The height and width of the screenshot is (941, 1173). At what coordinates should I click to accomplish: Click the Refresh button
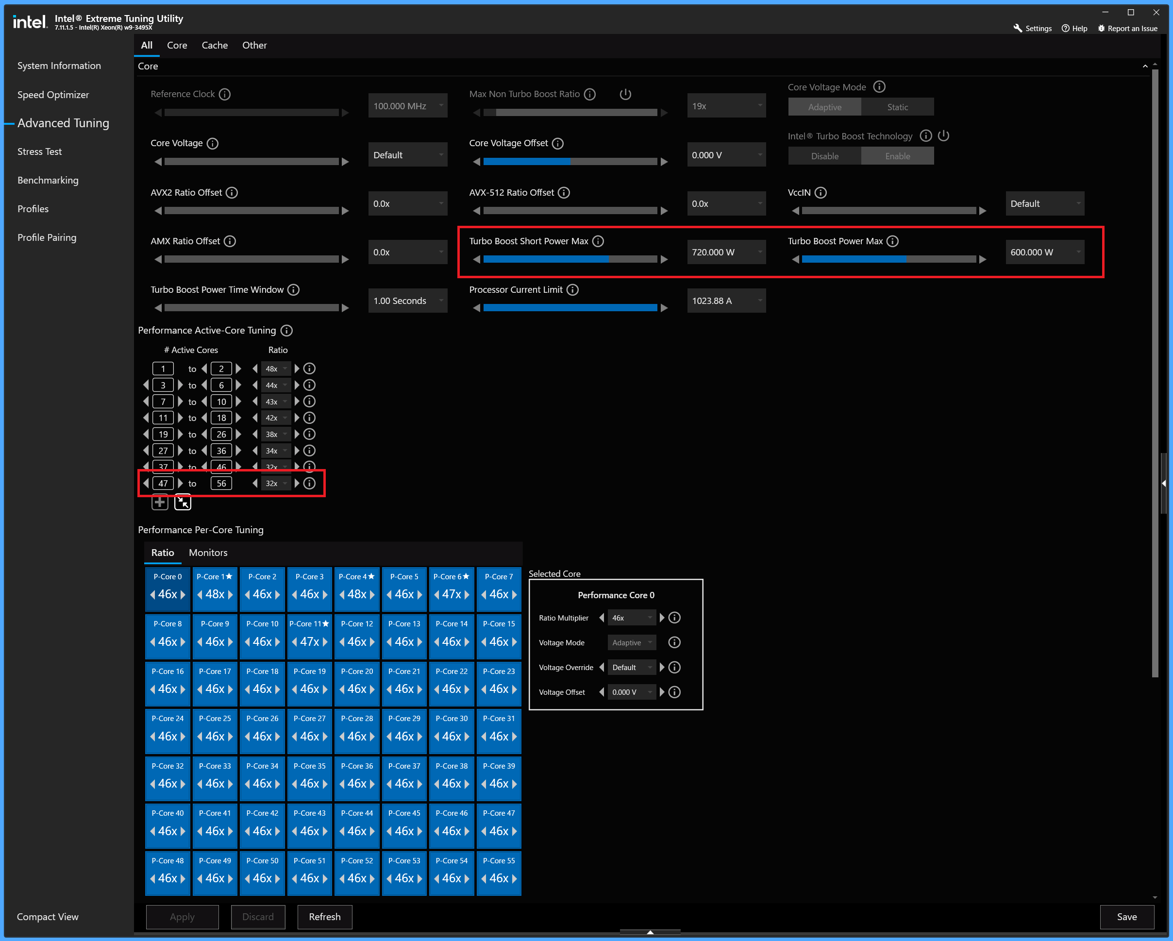pyautogui.click(x=325, y=917)
